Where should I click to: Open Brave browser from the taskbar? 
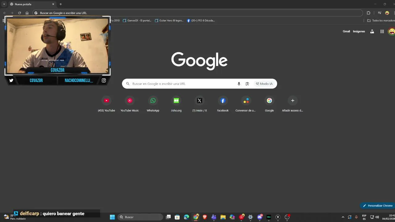tap(205, 217)
